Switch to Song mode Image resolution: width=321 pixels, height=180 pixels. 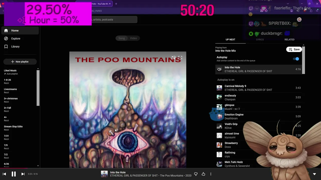tap(122, 38)
